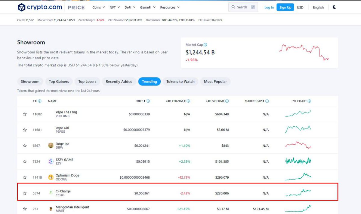Click the C+Charge price $0.006361
The image size is (361, 214).
pos(142,193)
